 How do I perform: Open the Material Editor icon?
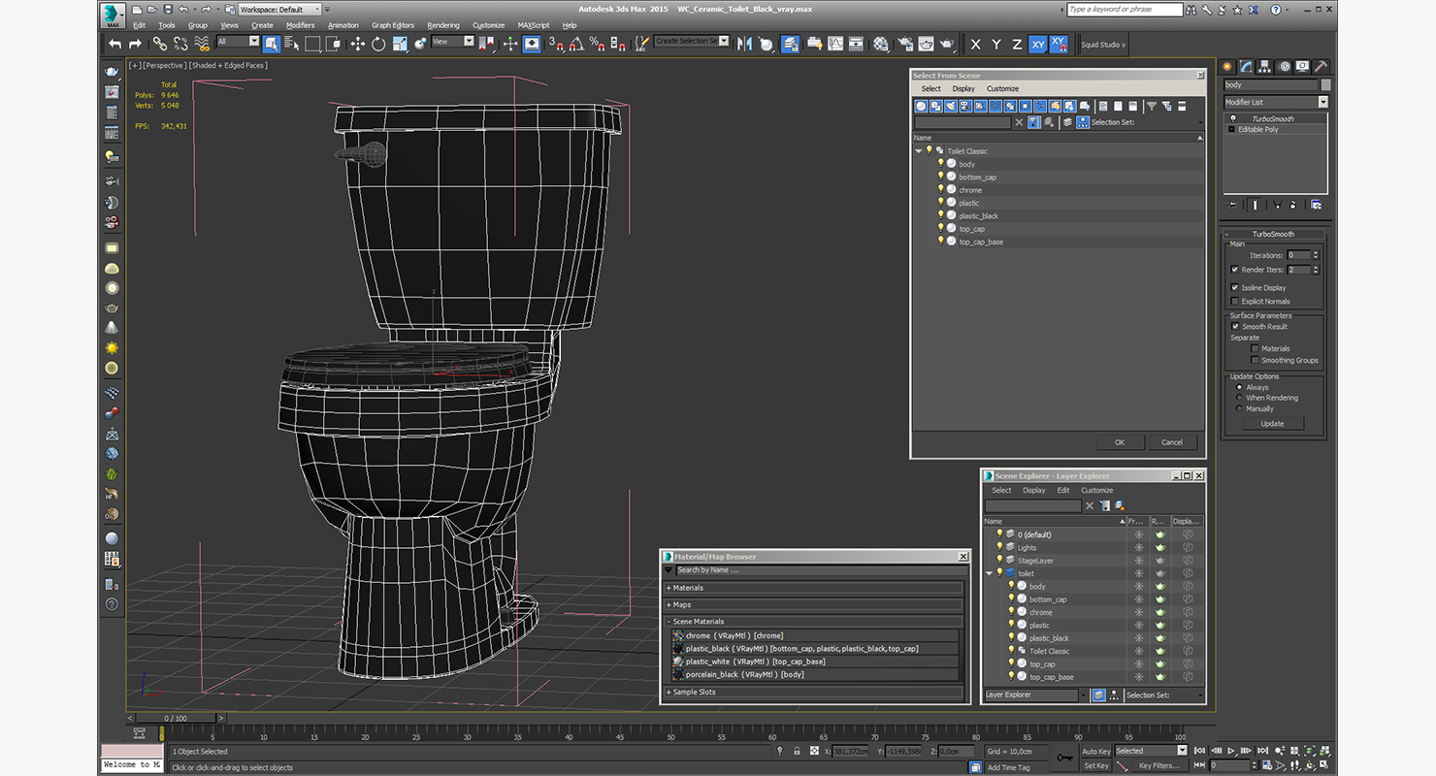click(x=880, y=44)
